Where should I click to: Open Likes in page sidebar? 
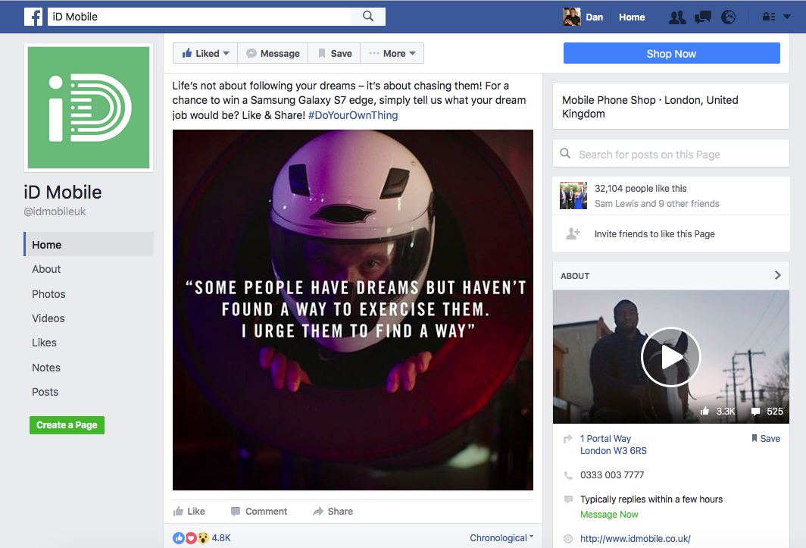point(44,343)
